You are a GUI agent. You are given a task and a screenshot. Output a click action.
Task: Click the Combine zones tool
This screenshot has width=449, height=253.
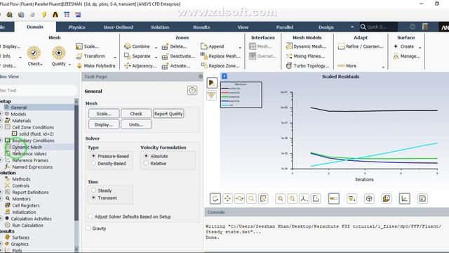coord(138,46)
